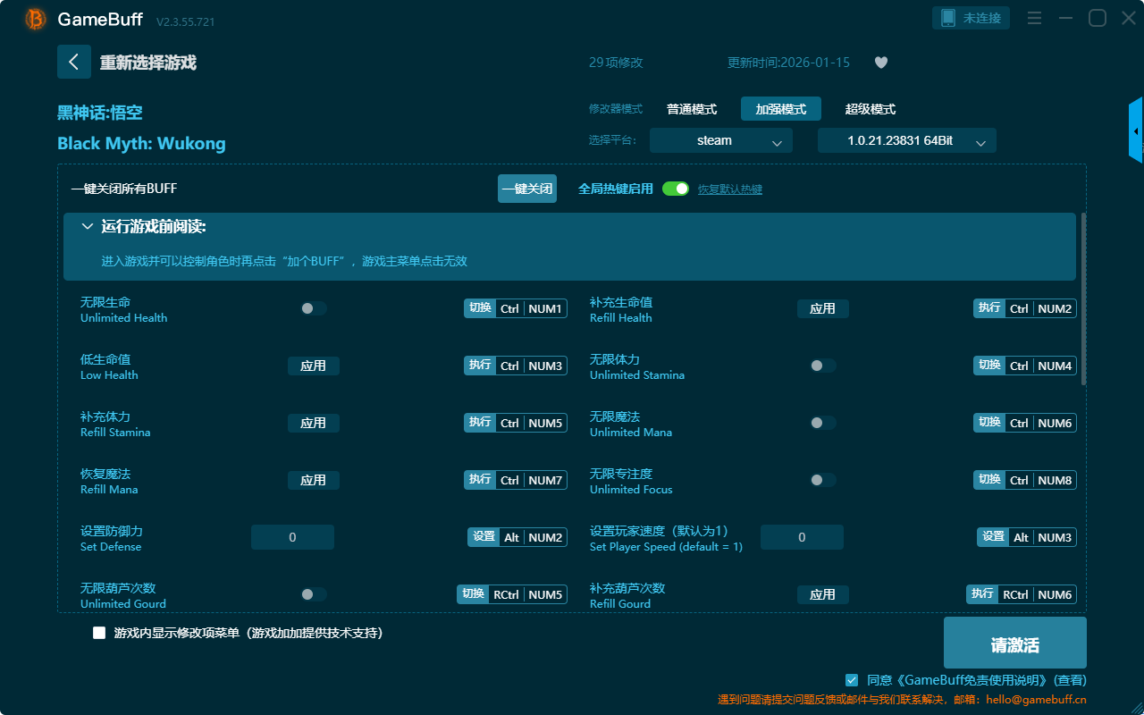Check show in-game mod menu box
Image resolution: width=1144 pixels, height=715 pixels.
[x=99, y=633]
